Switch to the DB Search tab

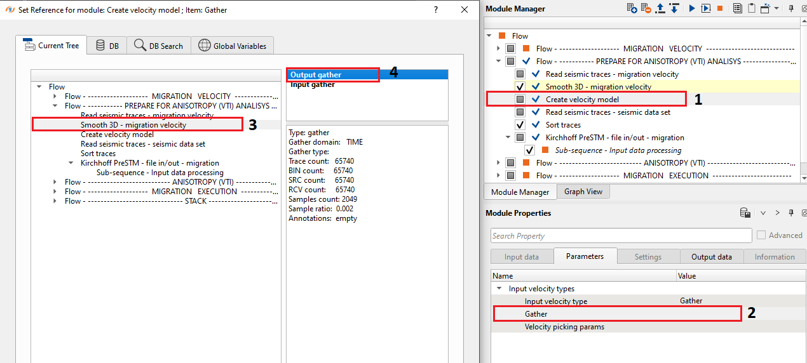tap(159, 46)
